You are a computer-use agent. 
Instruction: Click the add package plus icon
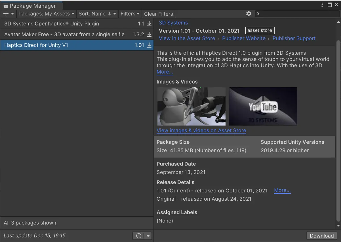click(x=6, y=14)
